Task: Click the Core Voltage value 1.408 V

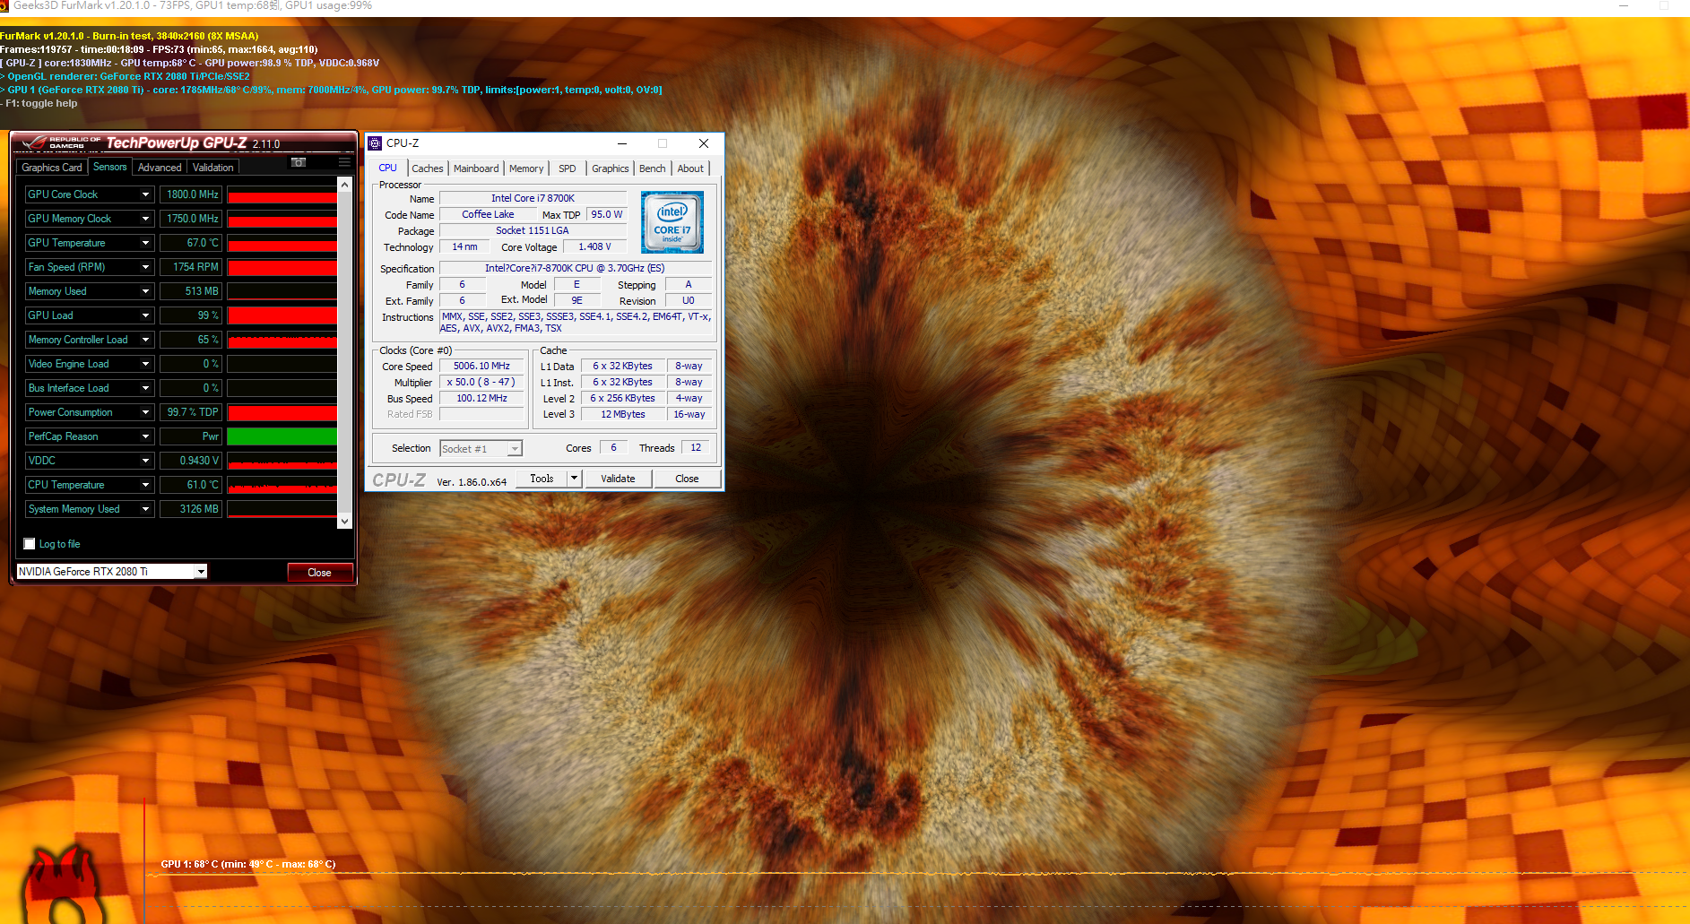Action: click(x=595, y=246)
